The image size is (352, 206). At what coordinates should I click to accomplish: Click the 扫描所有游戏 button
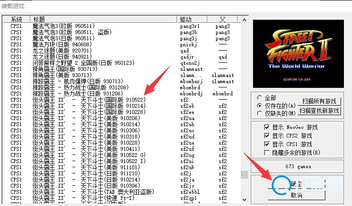tap(319, 102)
